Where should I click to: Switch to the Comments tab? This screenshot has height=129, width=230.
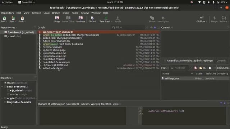click(x=223, y=68)
